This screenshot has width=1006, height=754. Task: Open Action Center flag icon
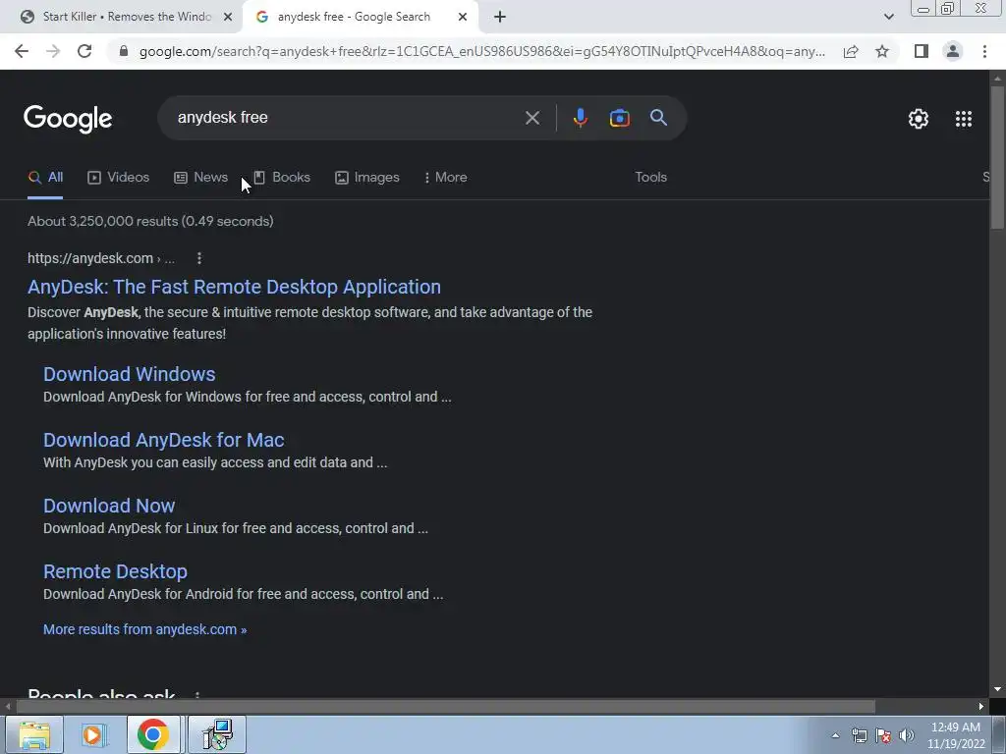pos(883,735)
